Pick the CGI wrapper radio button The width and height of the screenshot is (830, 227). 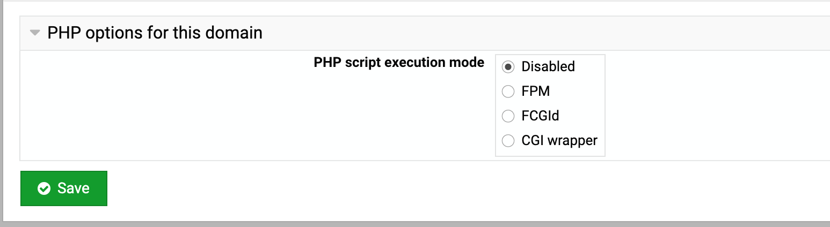click(508, 141)
